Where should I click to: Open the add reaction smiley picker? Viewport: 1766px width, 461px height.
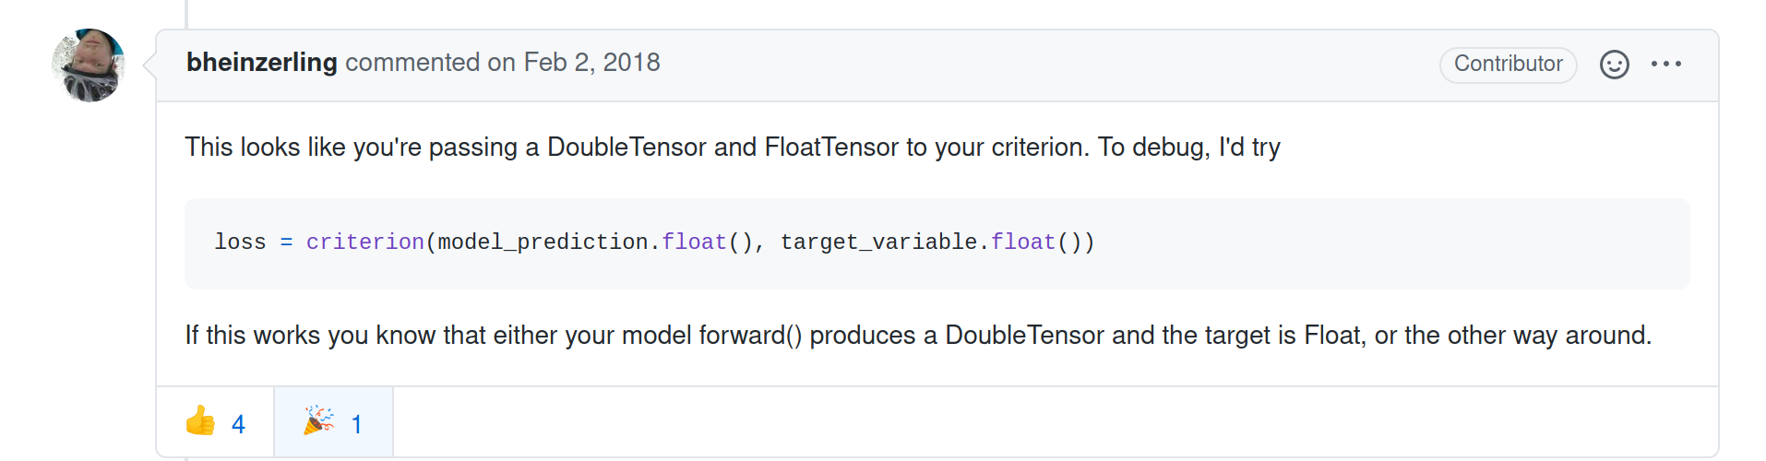coord(1614,65)
